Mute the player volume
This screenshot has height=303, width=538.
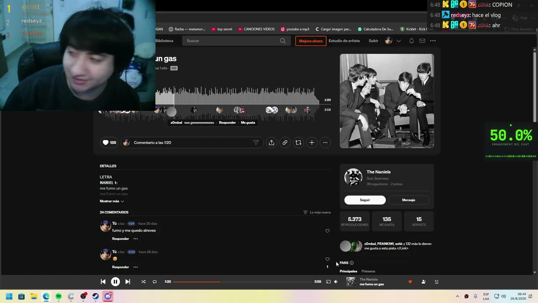tap(336, 282)
